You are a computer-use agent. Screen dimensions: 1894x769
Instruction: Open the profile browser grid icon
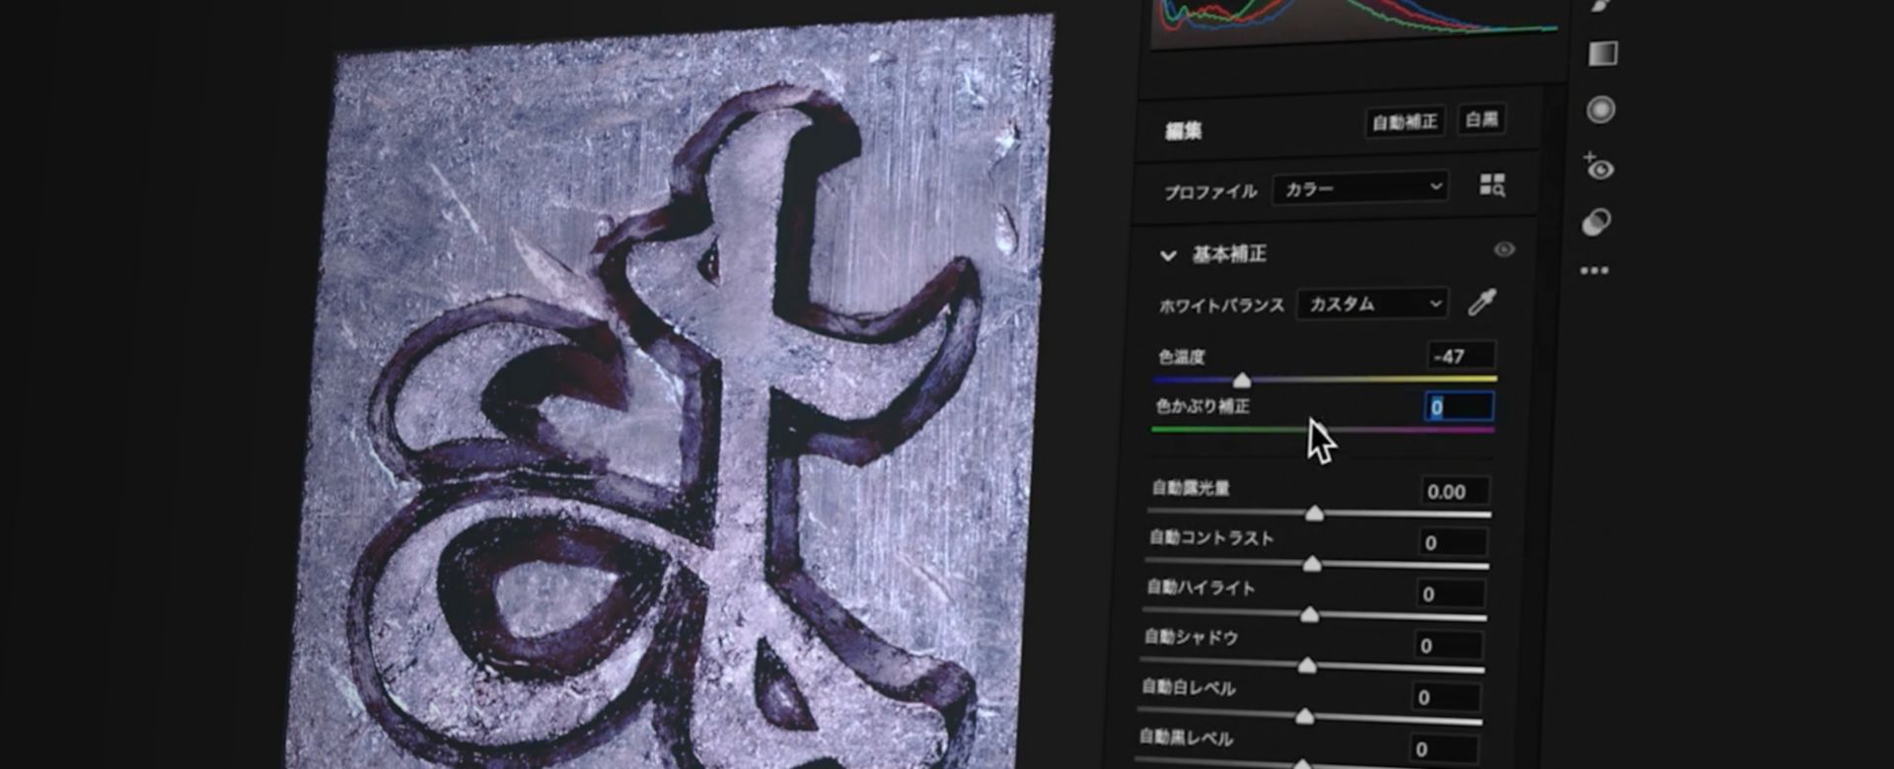point(1492,185)
